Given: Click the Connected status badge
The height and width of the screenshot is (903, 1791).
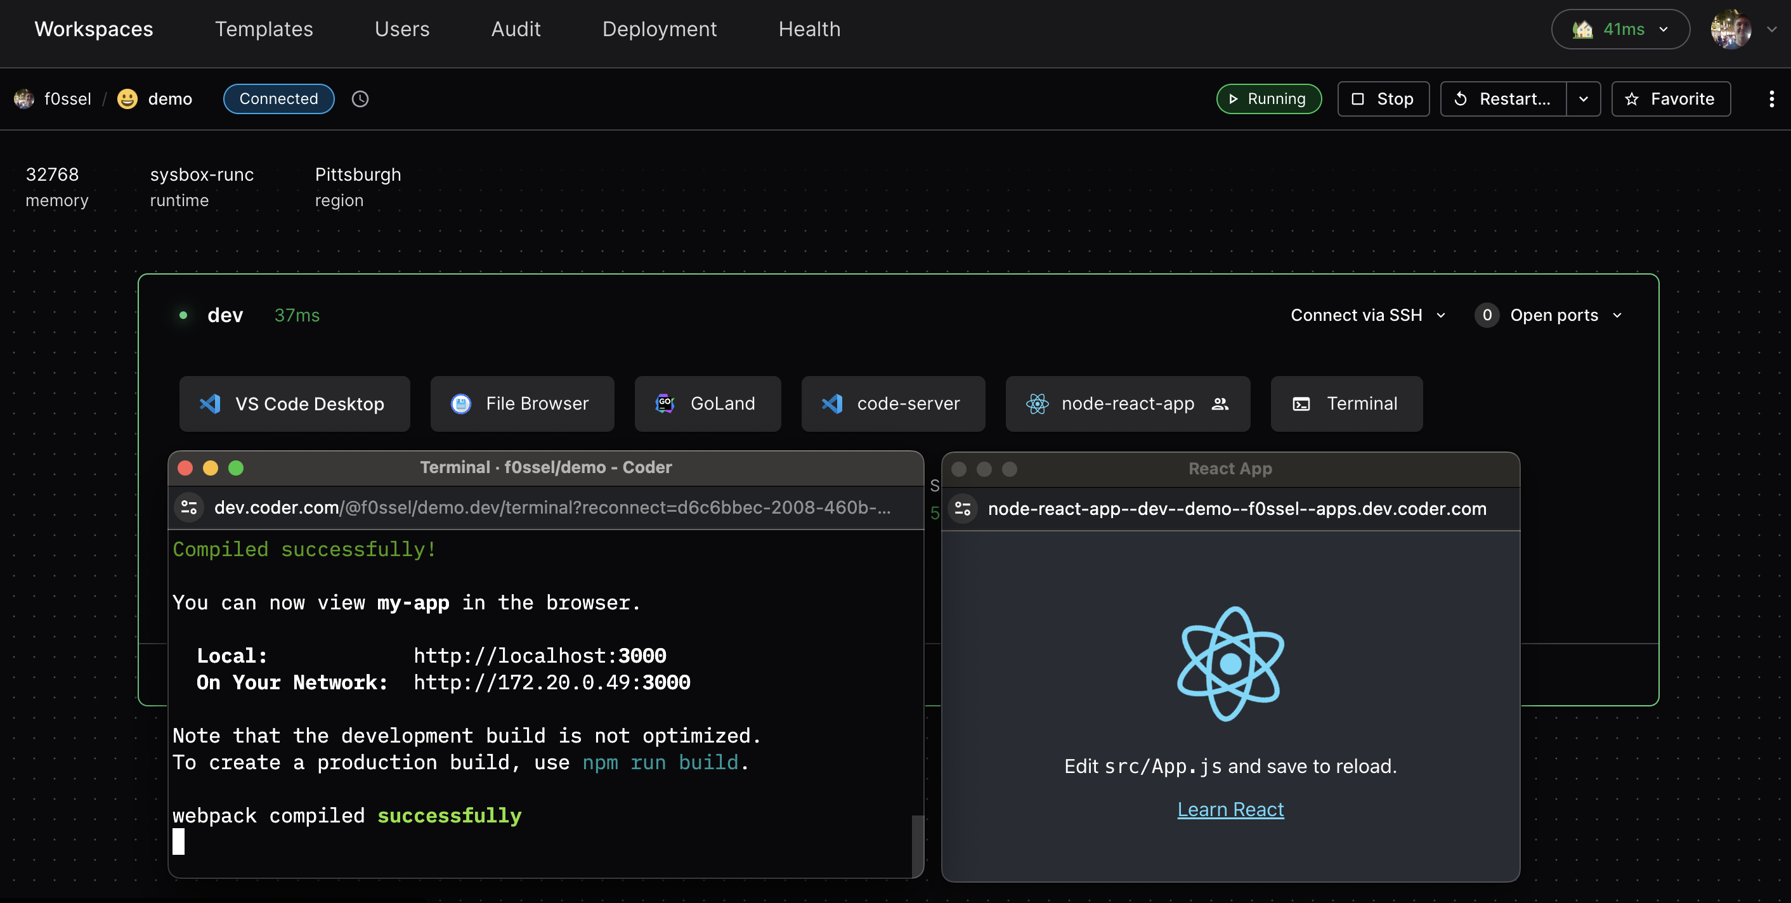Looking at the screenshot, I should click(x=278, y=99).
